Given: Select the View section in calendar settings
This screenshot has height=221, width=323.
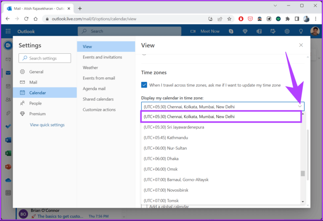Looking at the screenshot, I should pos(106,47).
